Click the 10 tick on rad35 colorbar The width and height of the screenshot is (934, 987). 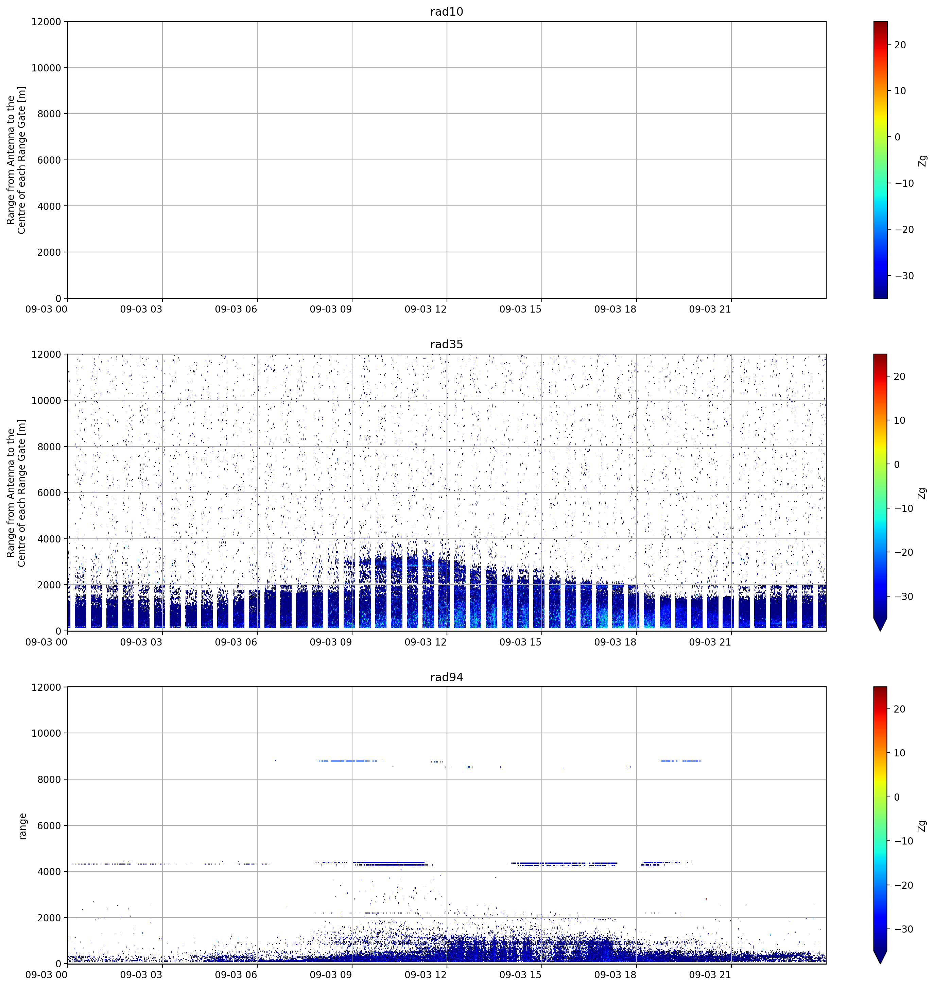[x=900, y=420]
